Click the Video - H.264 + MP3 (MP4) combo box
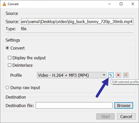The width and height of the screenshot is (139, 123). coord(72,75)
